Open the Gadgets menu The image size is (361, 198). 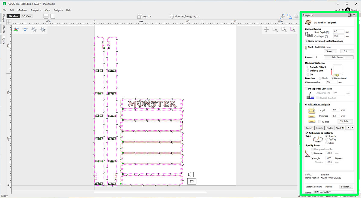pos(58,10)
